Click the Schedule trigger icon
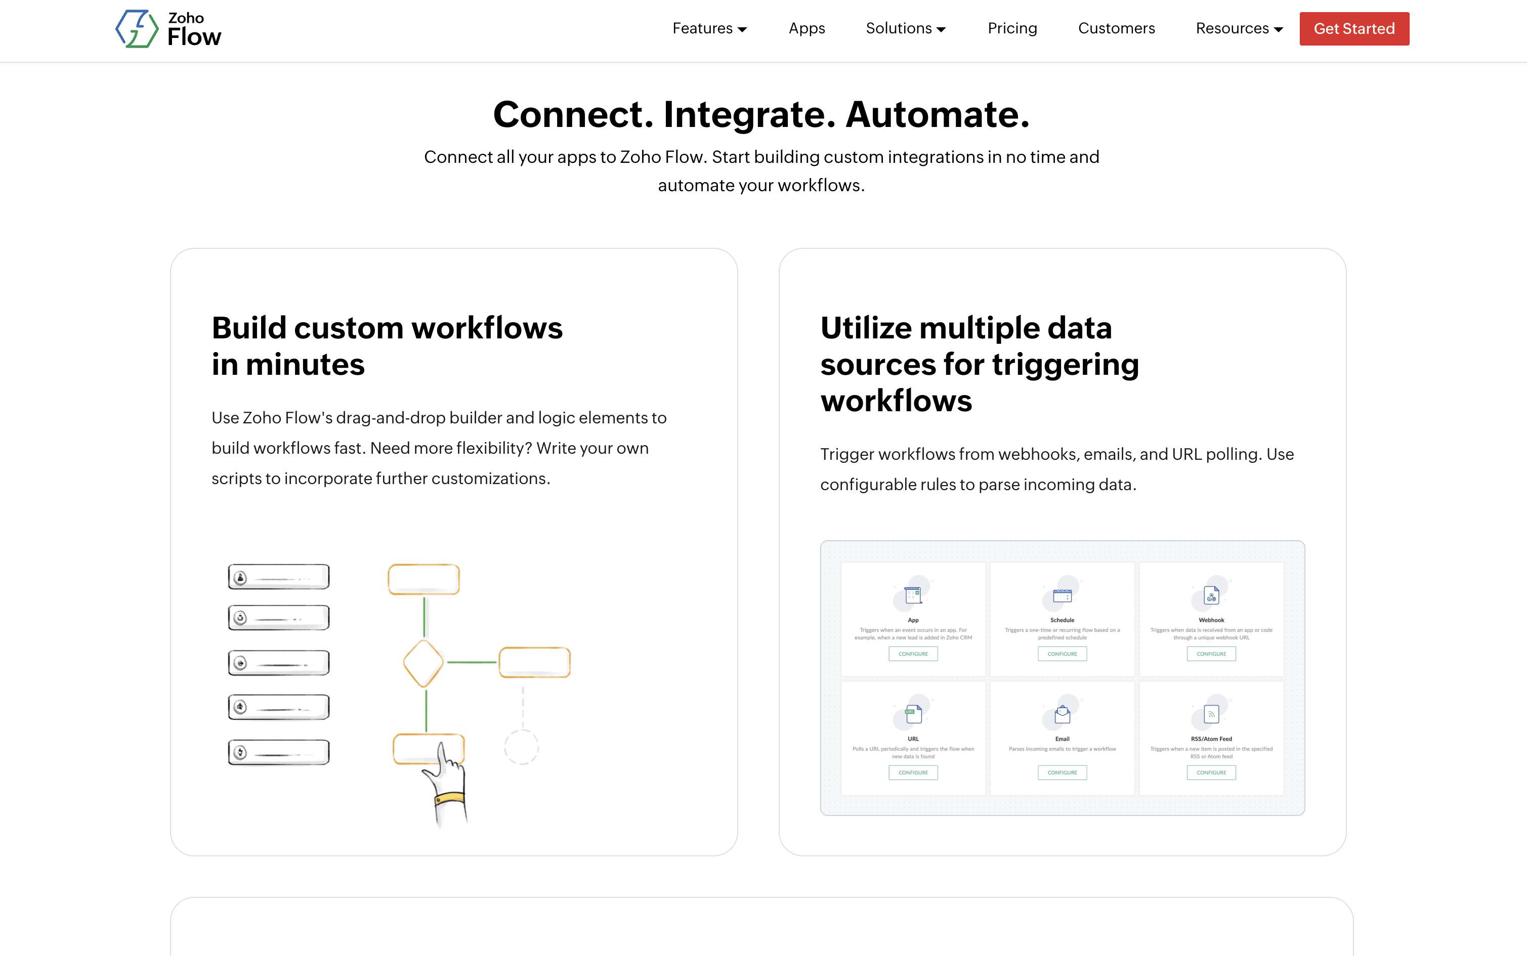 pos(1062,594)
